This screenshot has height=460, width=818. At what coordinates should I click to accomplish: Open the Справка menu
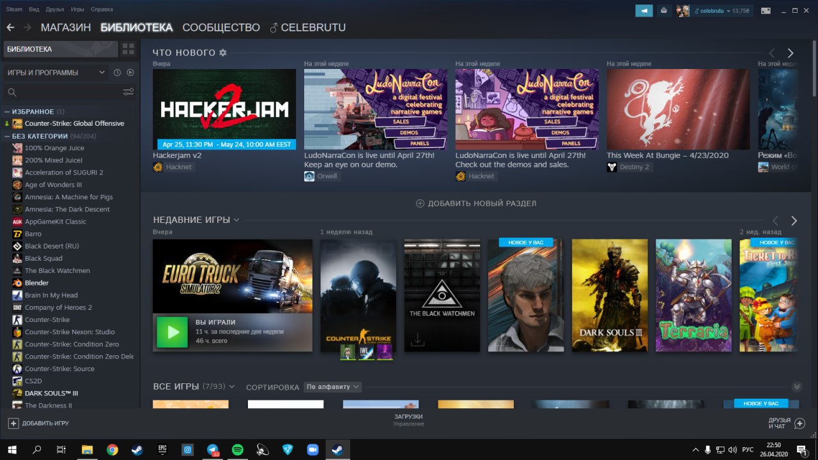102,10
